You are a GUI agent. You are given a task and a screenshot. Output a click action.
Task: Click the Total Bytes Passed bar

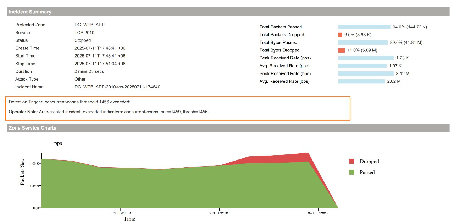363,43
